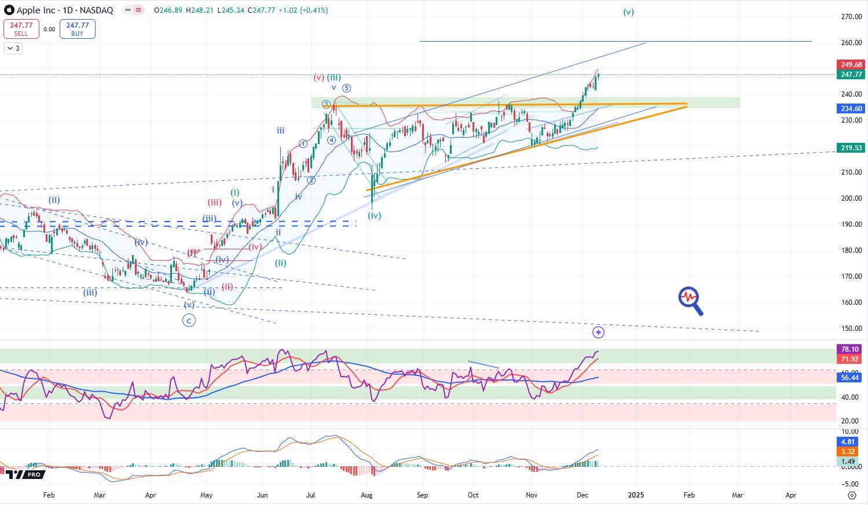Open chart settings hexagon icon on the time axis
The image size is (868, 505).
coord(852,495)
